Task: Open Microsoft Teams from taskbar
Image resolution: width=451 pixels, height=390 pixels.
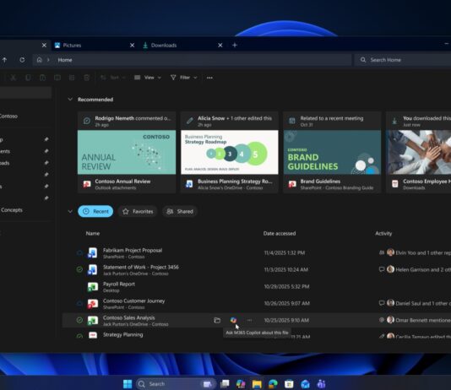Action: tap(321, 384)
